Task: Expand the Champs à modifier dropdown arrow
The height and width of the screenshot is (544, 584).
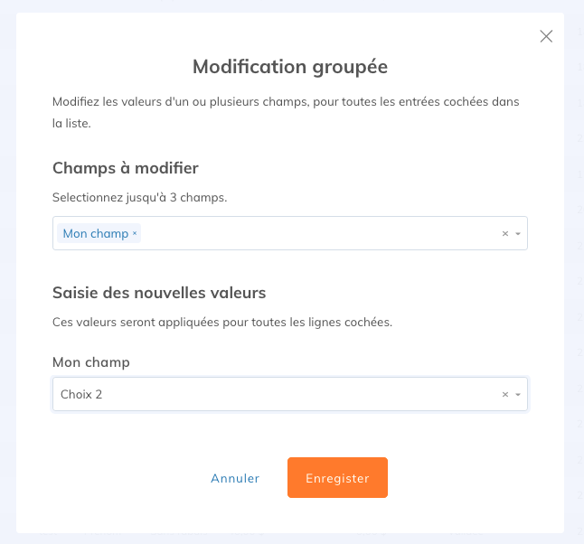Action: 518,233
